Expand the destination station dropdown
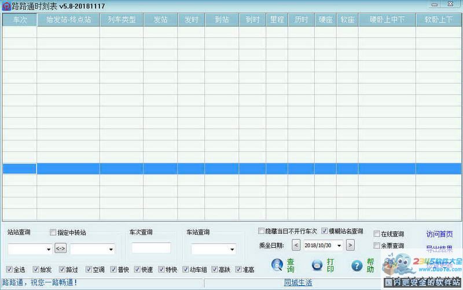The image size is (463, 290). click(110, 249)
